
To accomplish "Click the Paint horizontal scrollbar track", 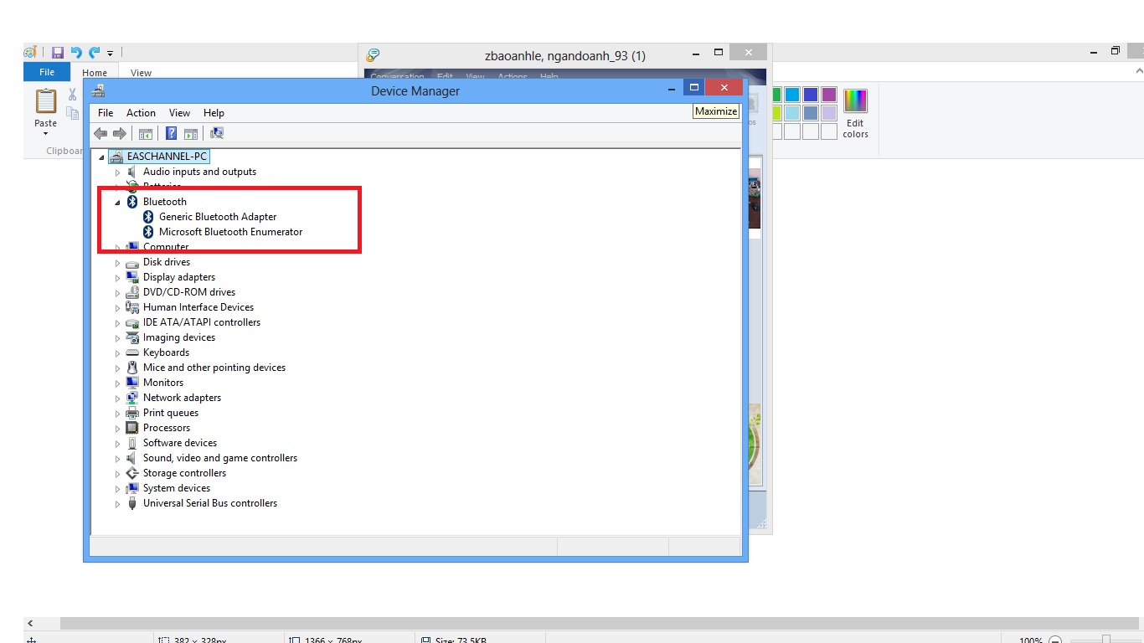I will point(601,624).
